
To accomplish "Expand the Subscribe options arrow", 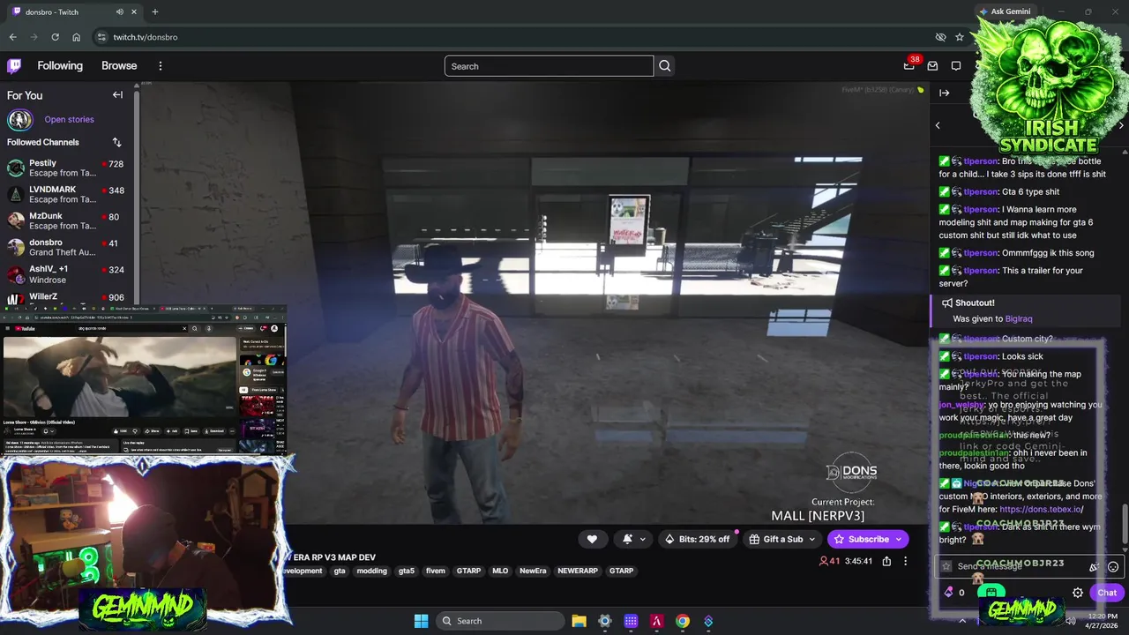I will pos(899,539).
